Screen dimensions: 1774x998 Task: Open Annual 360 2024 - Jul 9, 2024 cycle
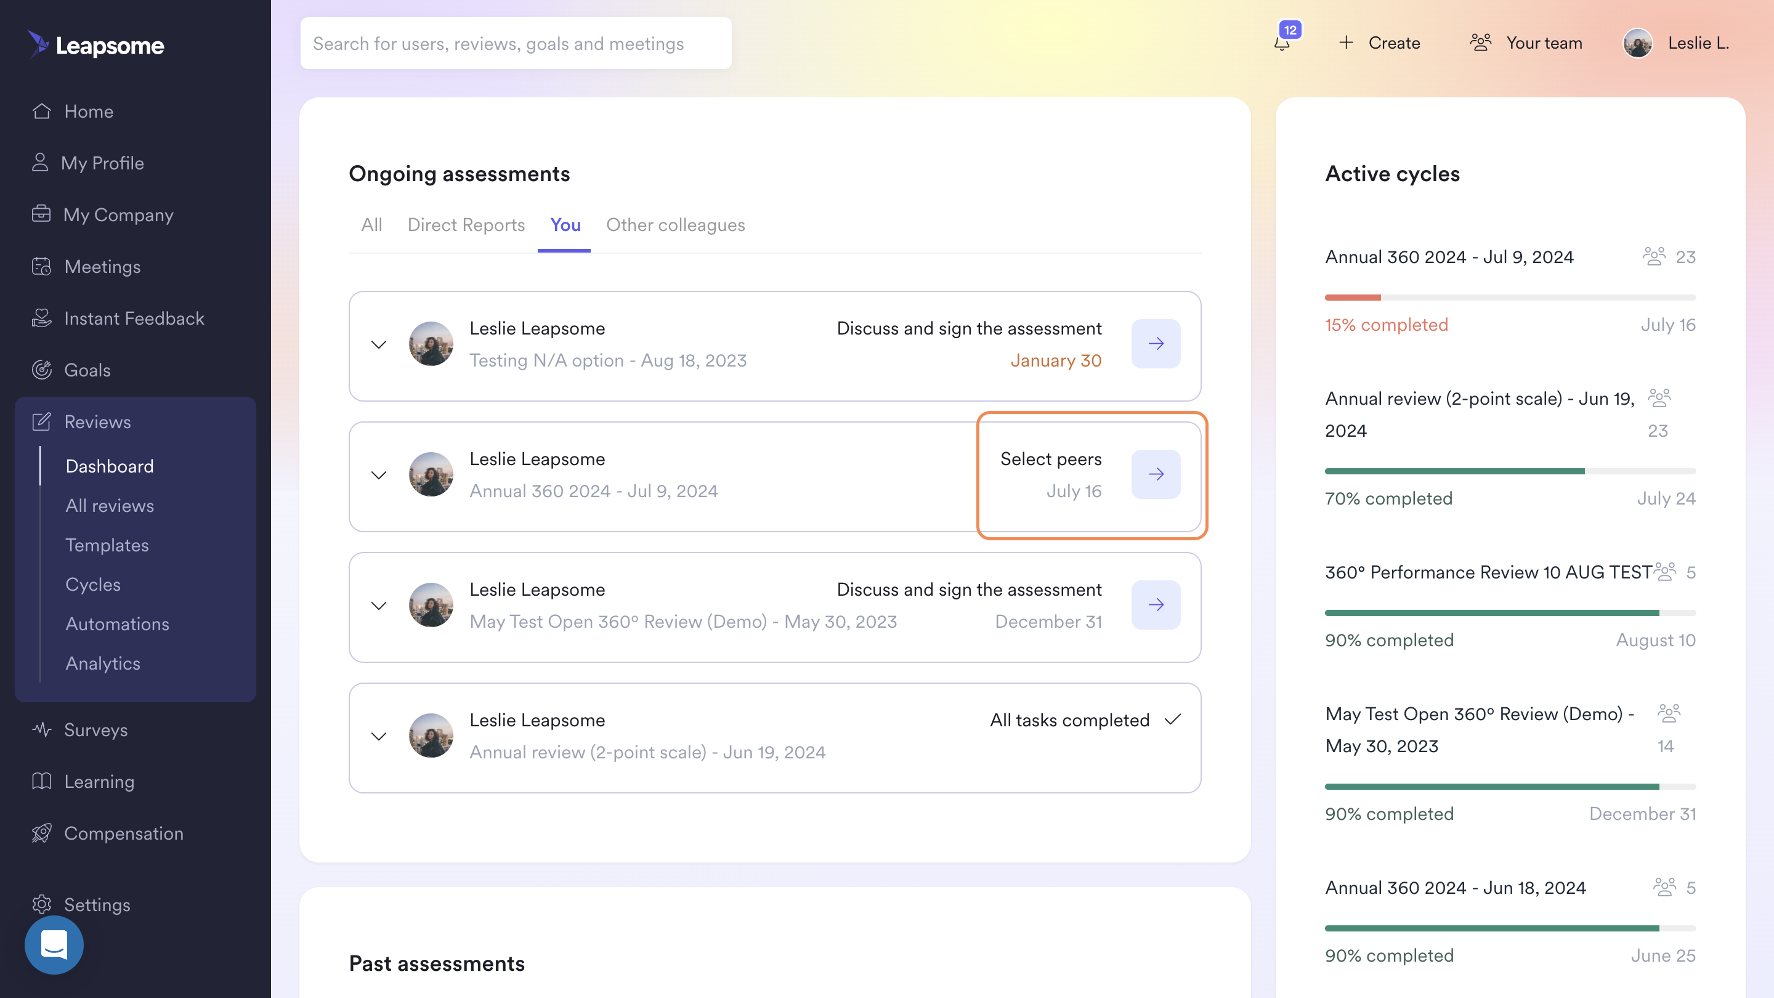click(x=1449, y=256)
